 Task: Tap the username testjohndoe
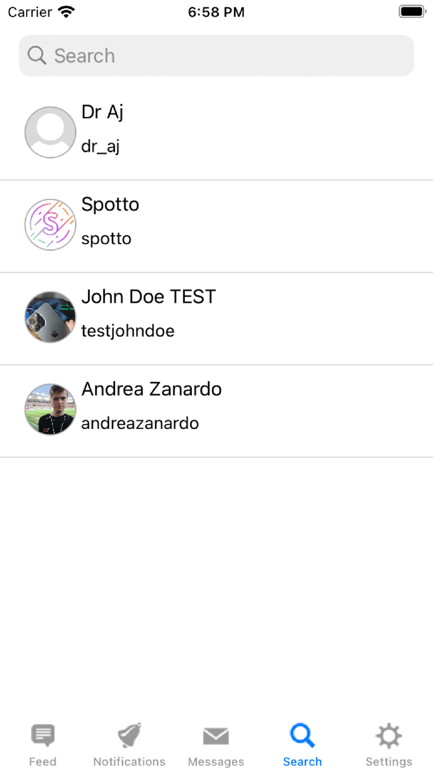pyautogui.click(x=127, y=331)
